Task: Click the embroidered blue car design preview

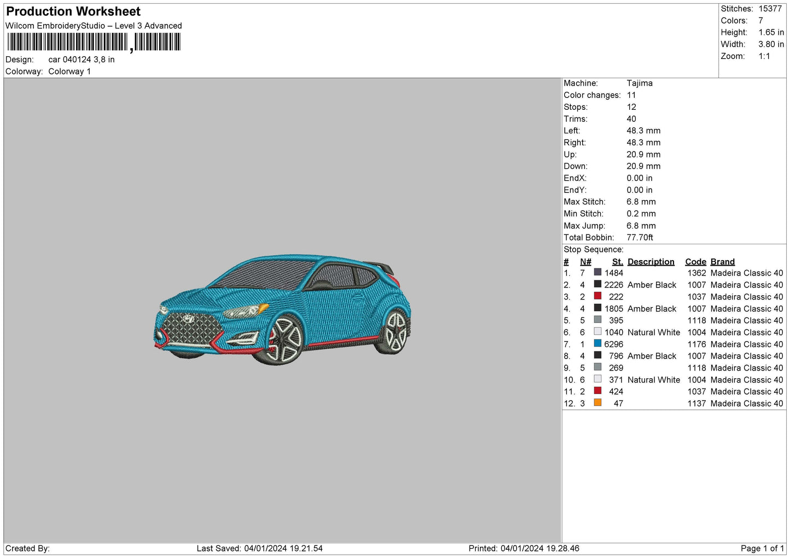Action: 282,309
